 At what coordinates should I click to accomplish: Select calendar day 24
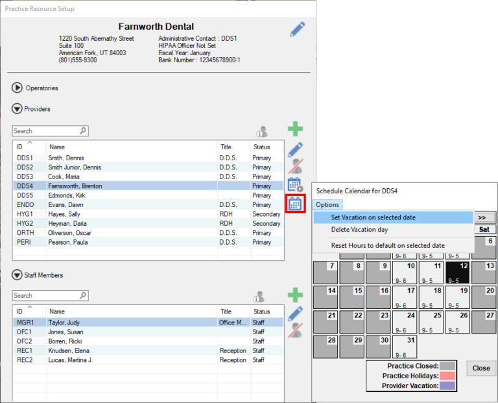tap(405, 322)
